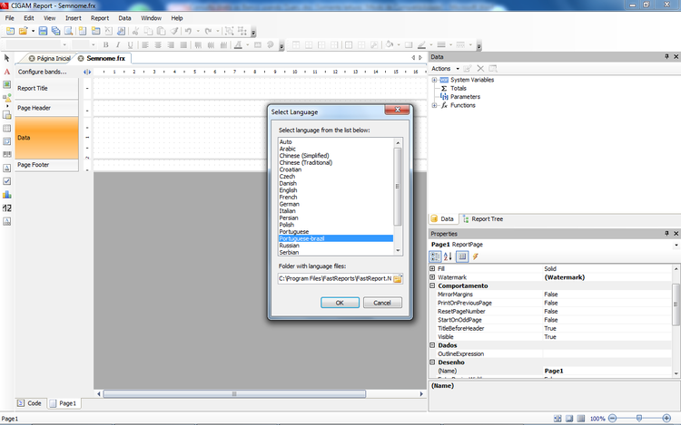Select the Text object tool
This screenshot has width=681, height=425.
tap(7, 72)
